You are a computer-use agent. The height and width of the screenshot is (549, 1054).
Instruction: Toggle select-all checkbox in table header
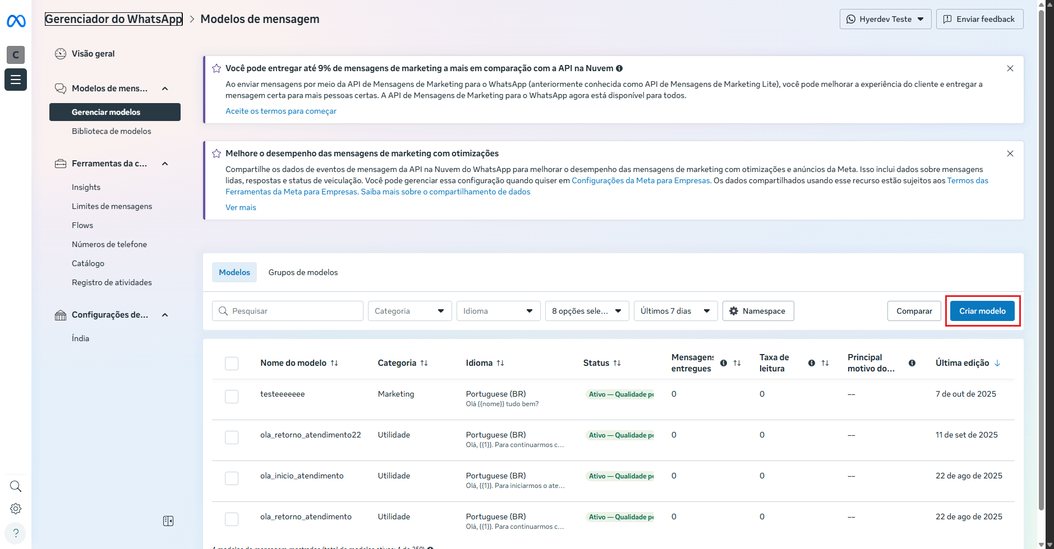232,364
